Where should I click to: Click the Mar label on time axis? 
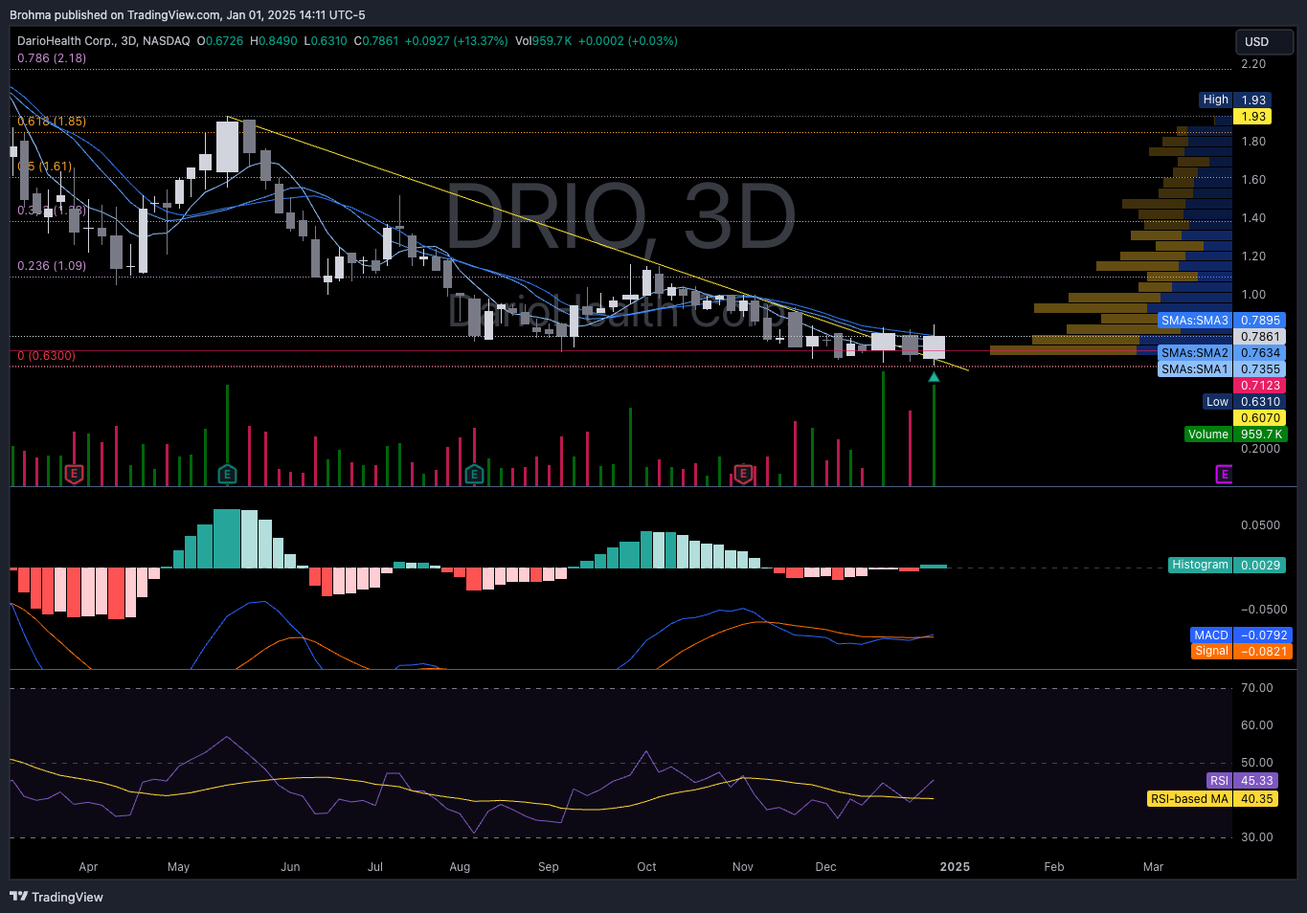[1153, 867]
